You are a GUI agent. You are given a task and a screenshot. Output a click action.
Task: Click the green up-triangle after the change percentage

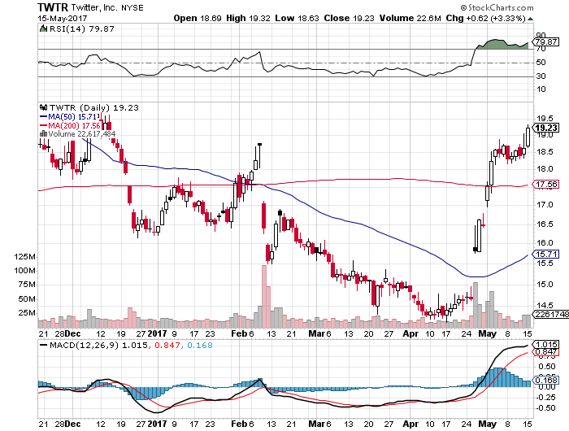coord(530,19)
